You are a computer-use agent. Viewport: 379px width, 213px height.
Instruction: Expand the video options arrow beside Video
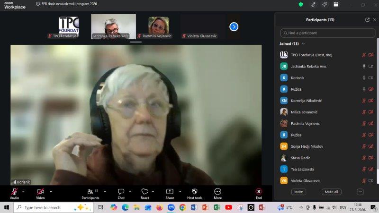pos(51,191)
